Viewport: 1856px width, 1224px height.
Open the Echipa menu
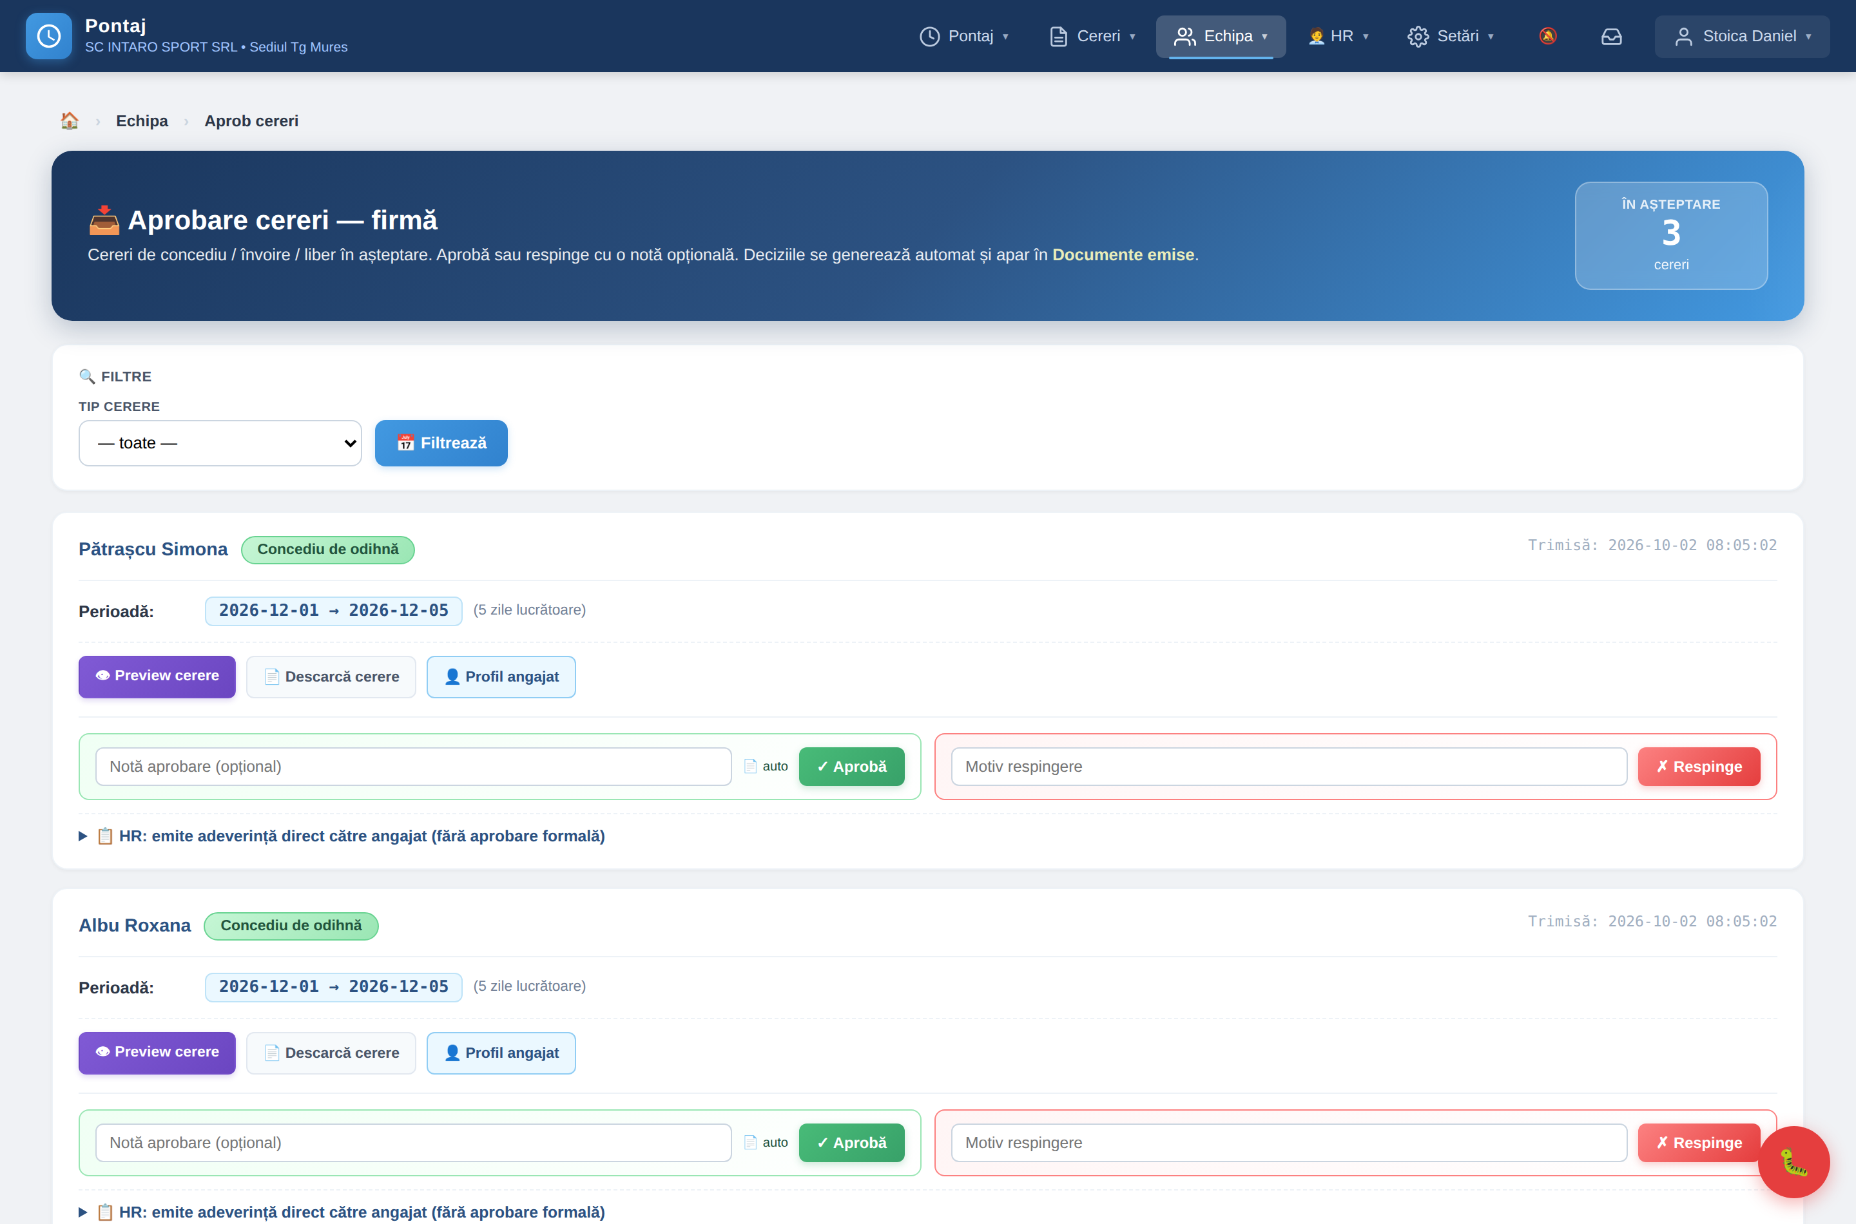point(1221,36)
